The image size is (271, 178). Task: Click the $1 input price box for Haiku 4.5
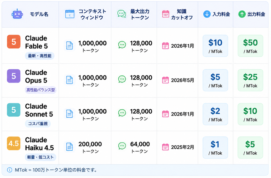pyautogui.click(x=215, y=148)
